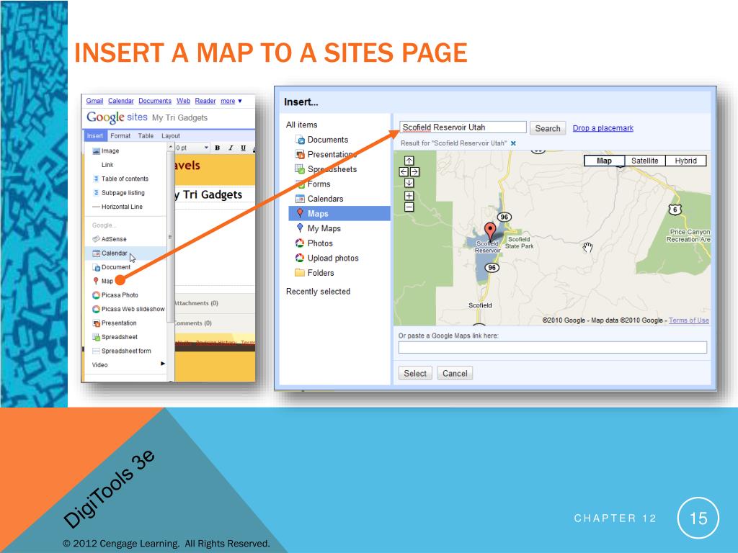Zoom in on the map with plus
Image resolution: width=738 pixels, height=553 pixels.
409,196
